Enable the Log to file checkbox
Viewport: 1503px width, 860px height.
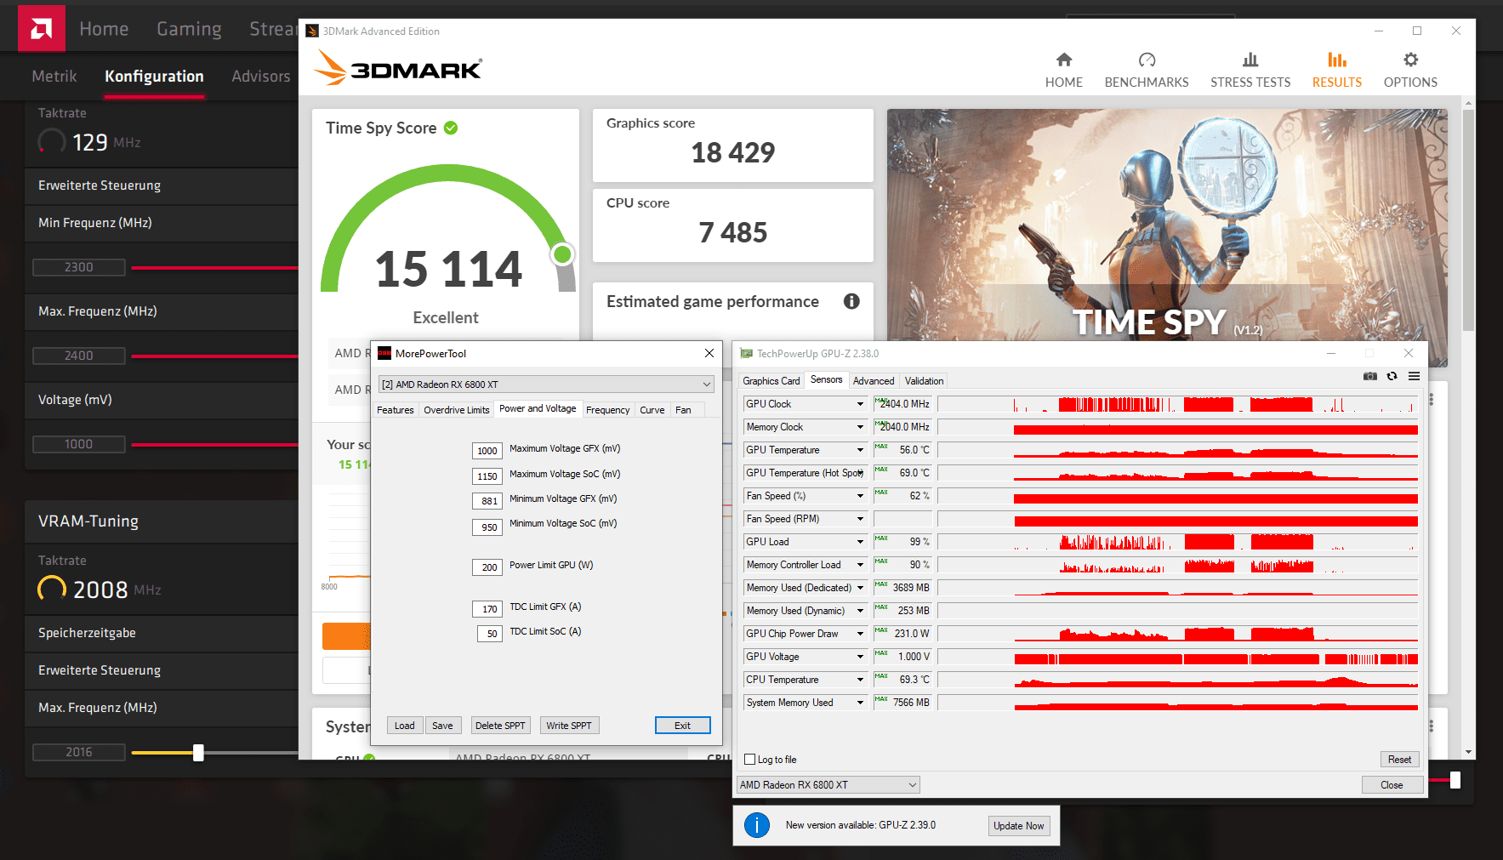pyautogui.click(x=750, y=760)
